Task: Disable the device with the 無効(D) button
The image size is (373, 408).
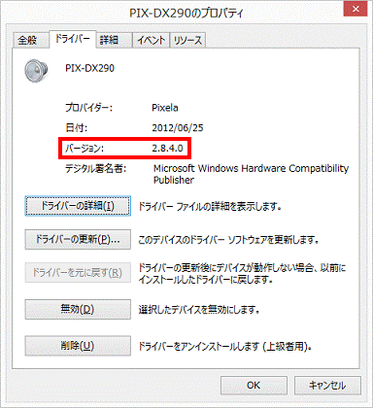Action: 78,309
